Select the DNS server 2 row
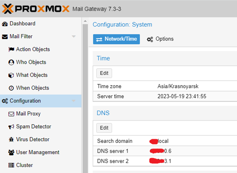The image size is (237, 173). pyautogui.click(x=165, y=161)
